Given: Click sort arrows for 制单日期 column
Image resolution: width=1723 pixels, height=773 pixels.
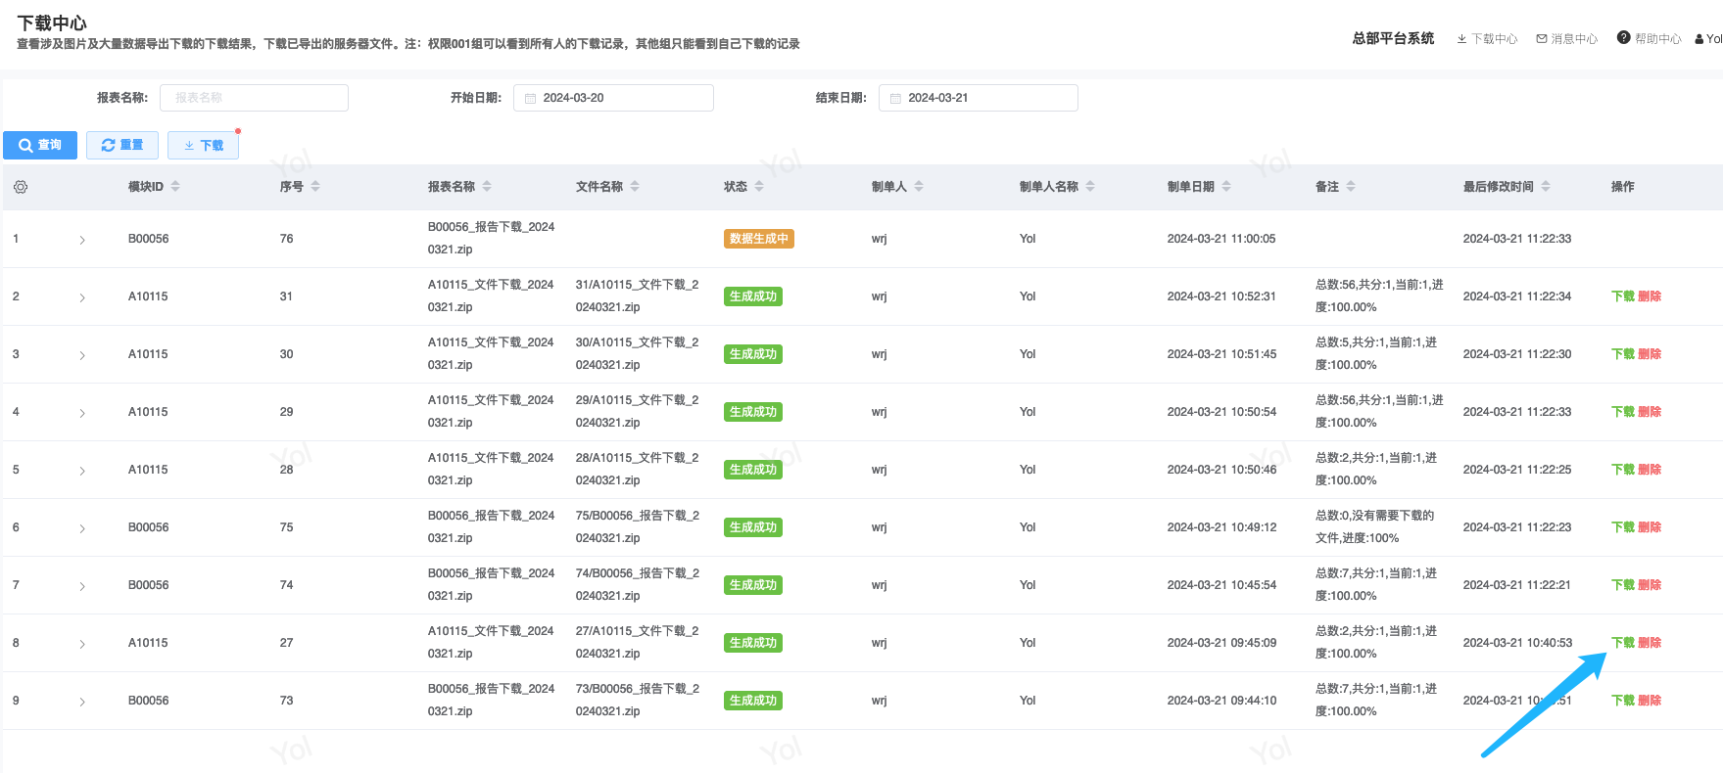Looking at the screenshot, I should click(1226, 187).
